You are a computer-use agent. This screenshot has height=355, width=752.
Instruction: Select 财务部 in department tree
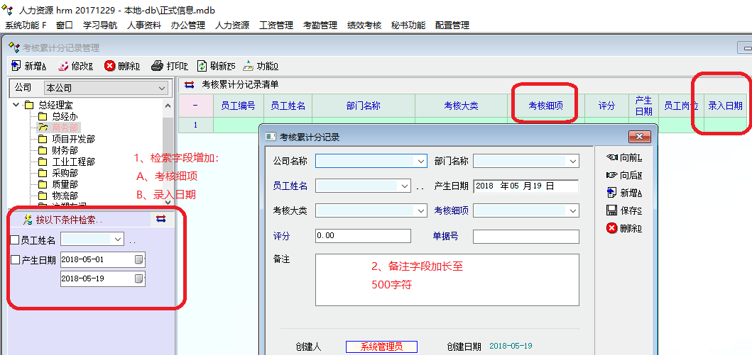(65, 150)
